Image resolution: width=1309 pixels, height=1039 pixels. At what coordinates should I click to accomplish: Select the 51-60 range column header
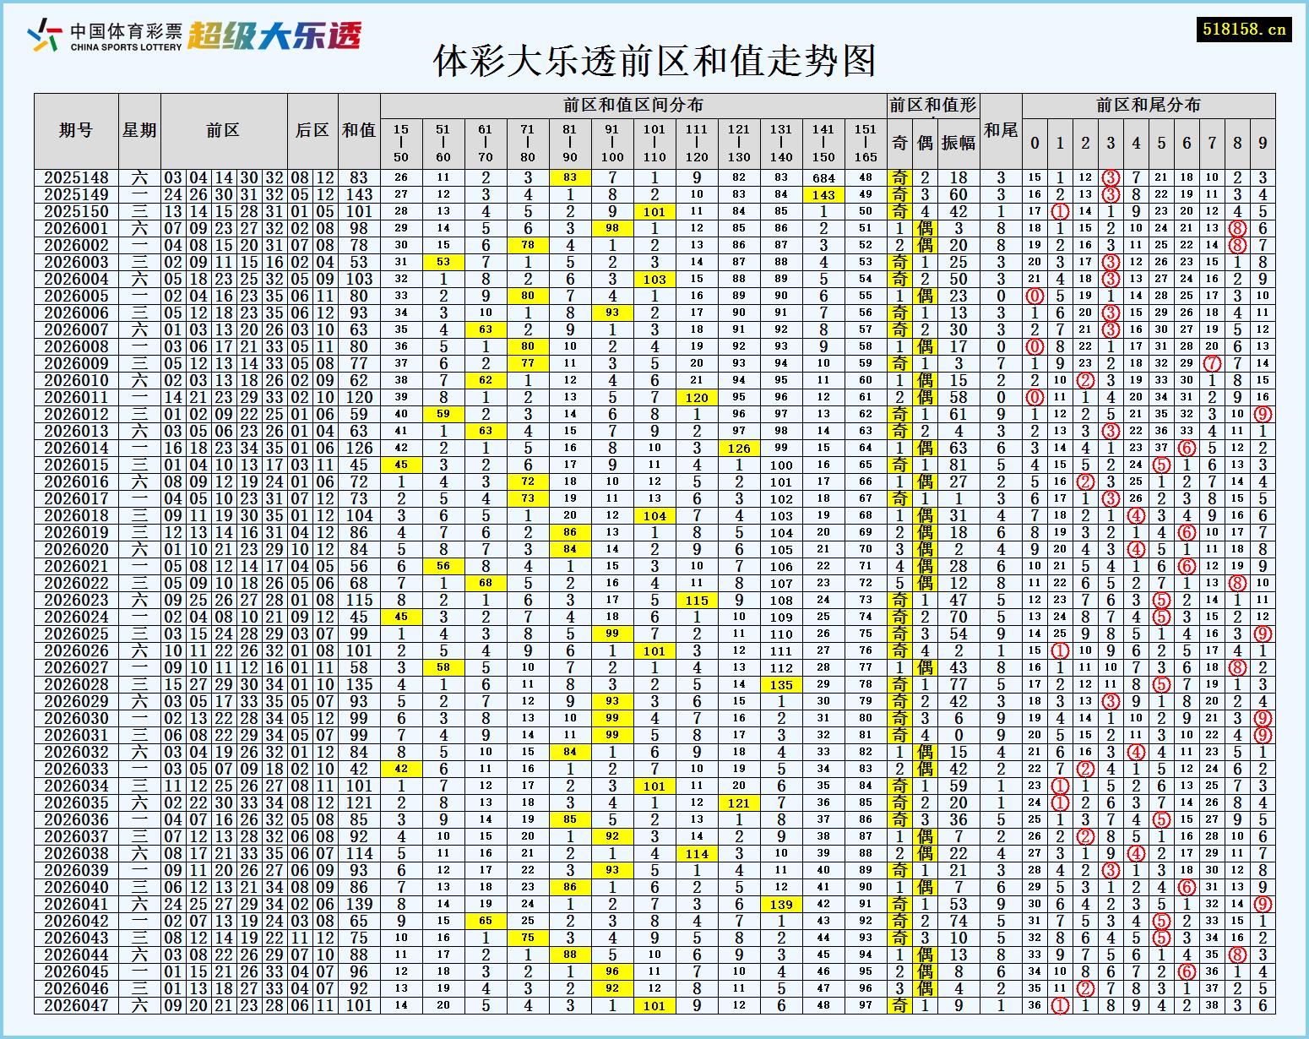pos(443,143)
